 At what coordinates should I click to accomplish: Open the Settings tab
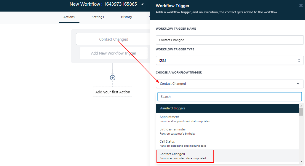(98, 17)
